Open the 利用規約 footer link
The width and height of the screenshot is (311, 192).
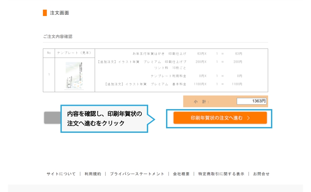(x=93, y=174)
